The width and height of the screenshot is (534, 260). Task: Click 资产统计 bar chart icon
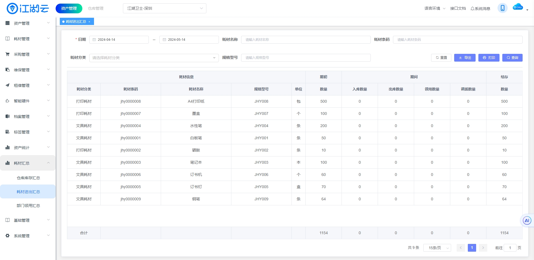(x=8, y=147)
